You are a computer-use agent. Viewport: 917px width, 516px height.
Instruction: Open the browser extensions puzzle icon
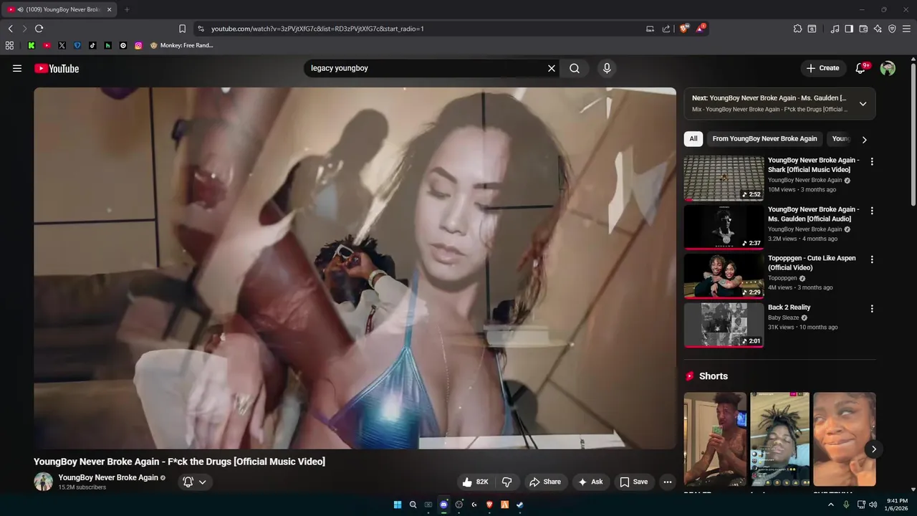point(797,29)
